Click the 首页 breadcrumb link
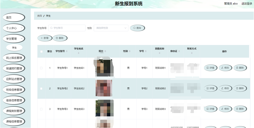The image size is (254, 128). [x=40, y=16]
